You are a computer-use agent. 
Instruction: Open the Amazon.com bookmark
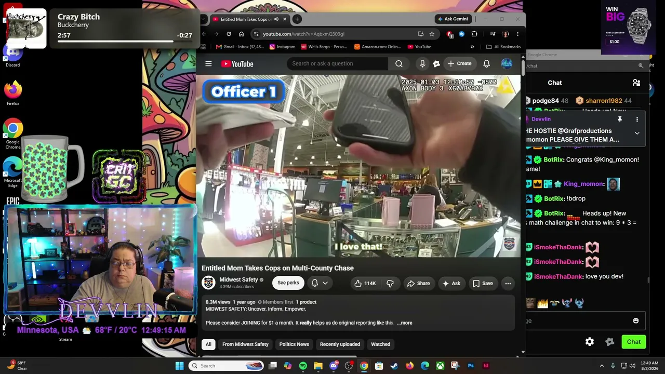(x=378, y=47)
